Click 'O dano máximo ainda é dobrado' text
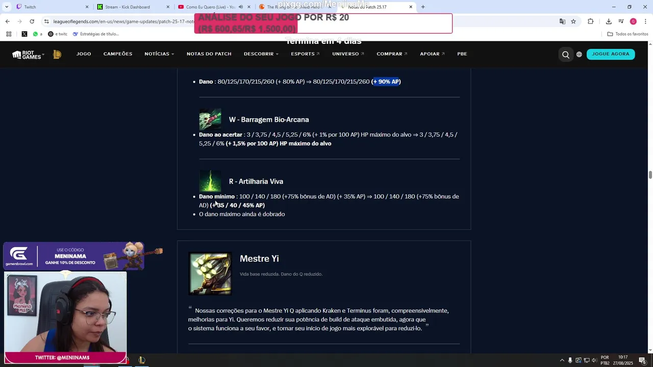Screen dimensions: 653x367 (242, 214)
